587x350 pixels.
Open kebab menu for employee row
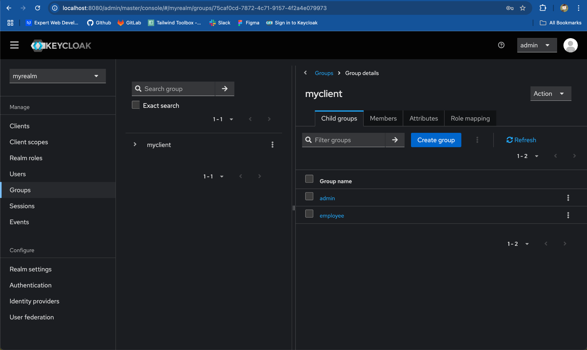pos(568,215)
